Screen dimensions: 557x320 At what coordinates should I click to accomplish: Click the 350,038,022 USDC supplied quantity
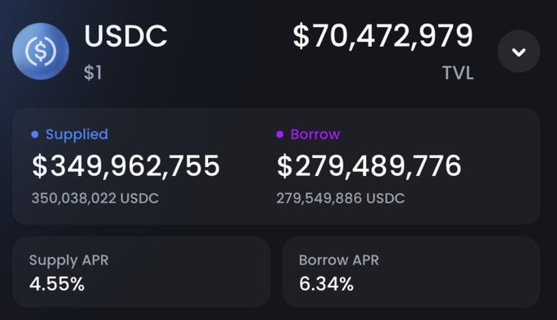tap(95, 198)
